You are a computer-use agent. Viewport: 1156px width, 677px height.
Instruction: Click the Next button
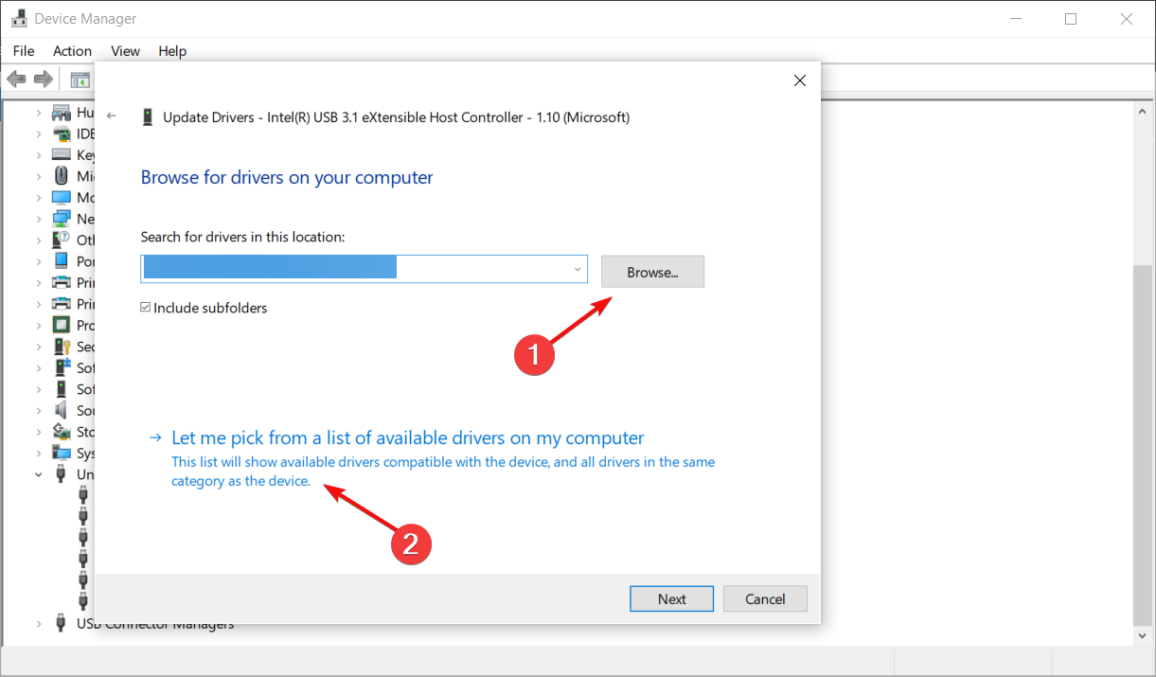tap(672, 598)
